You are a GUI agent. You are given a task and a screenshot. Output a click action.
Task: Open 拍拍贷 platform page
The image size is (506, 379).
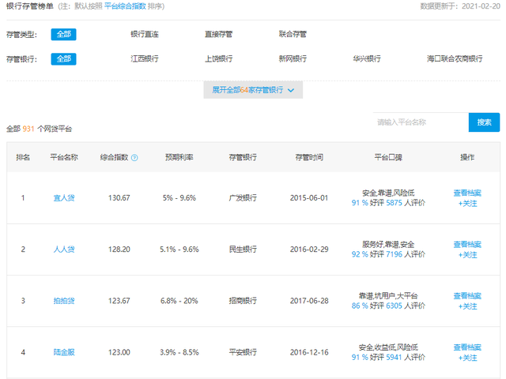pos(64,301)
